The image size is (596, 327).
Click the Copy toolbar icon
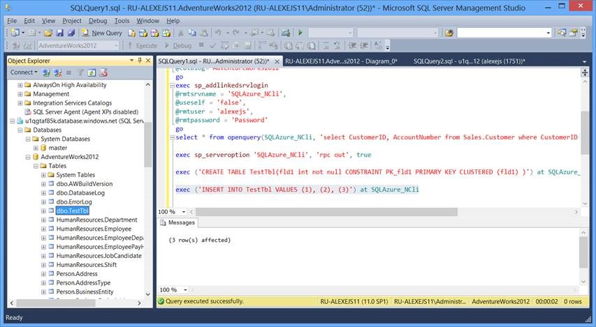[x=192, y=33]
